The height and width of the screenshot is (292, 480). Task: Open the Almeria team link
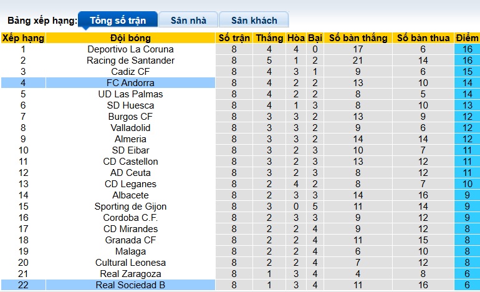click(x=130, y=139)
